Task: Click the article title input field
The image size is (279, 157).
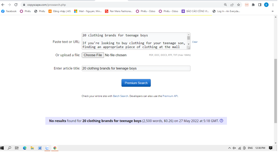Action: (136, 68)
